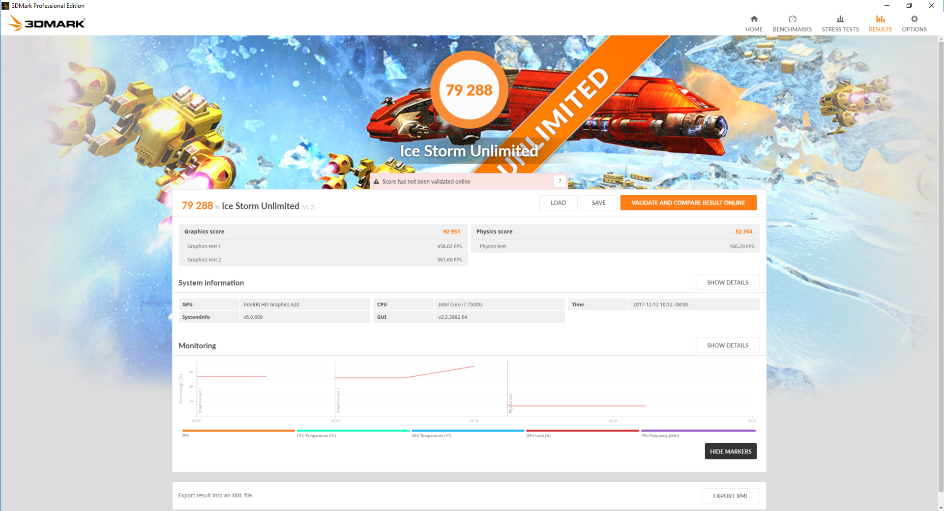The height and width of the screenshot is (511, 944).
Task: Open the Stress Tests section
Action: pyautogui.click(x=840, y=24)
